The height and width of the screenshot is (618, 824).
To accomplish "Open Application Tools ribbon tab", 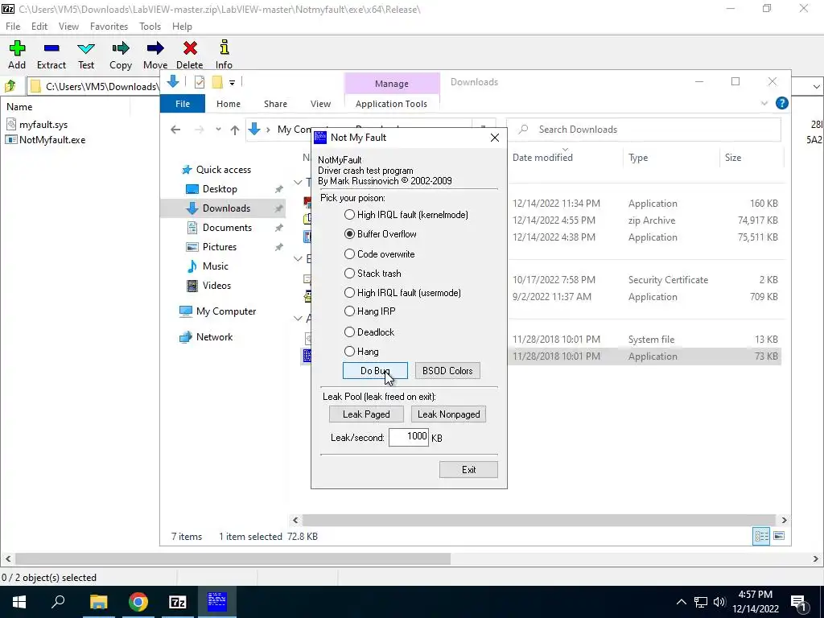I will [x=391, y=104].
